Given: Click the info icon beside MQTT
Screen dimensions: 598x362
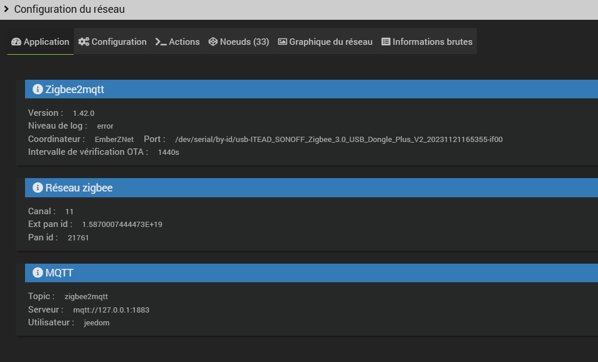Looking at the screenshot, I should click(x=37, y=272).
